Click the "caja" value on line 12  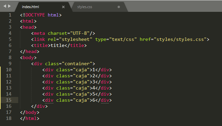(81, 82)
